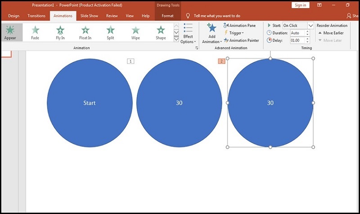Screen dimensions: 360x214
Task: Open the Transitions tab
Action: click(36, 16)
